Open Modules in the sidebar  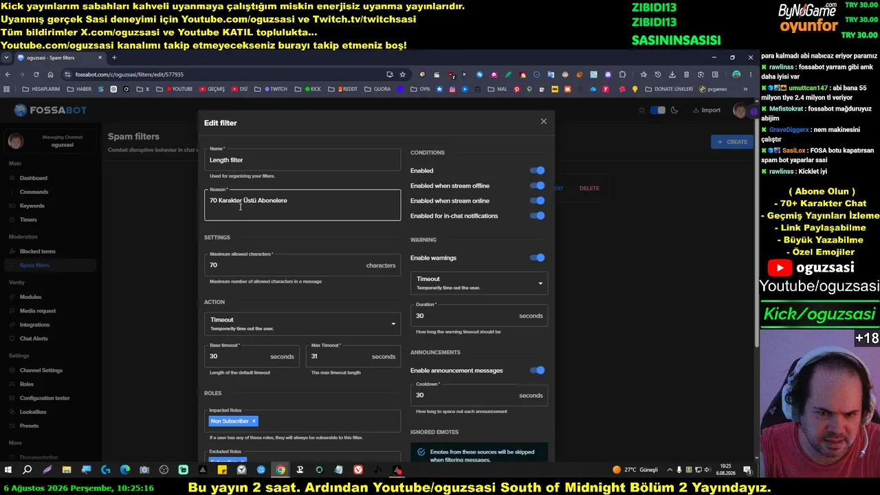(30, 297)
